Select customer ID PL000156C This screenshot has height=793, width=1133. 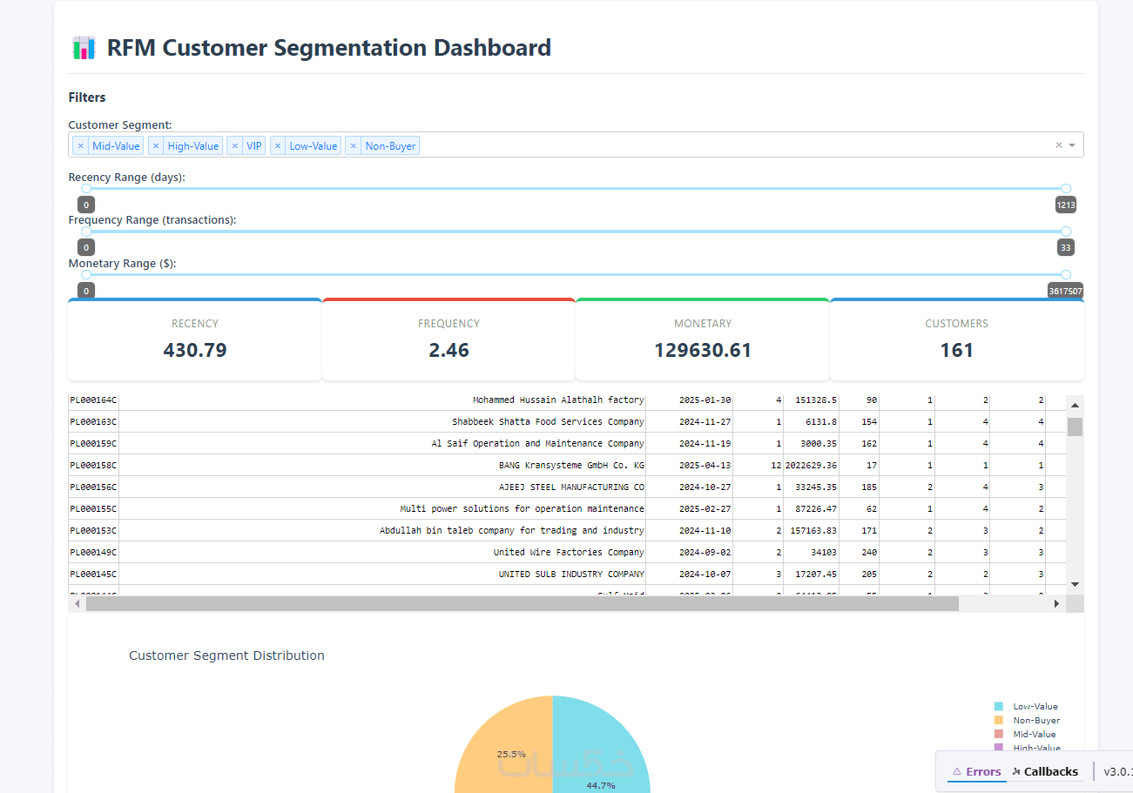pos(93,487)
